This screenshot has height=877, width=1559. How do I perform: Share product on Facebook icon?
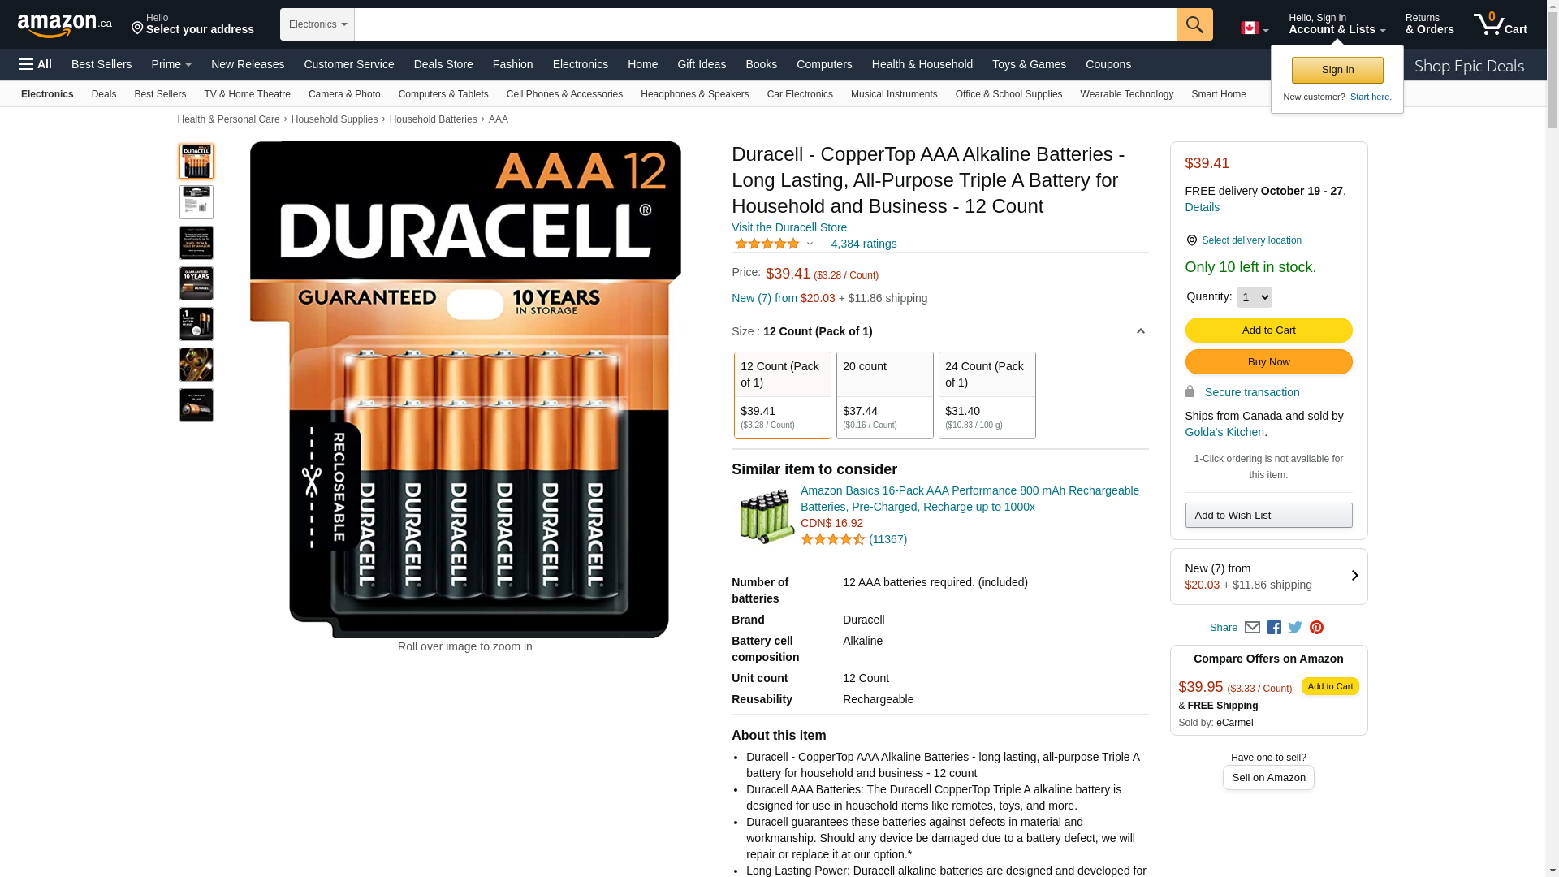point(1274,628)
